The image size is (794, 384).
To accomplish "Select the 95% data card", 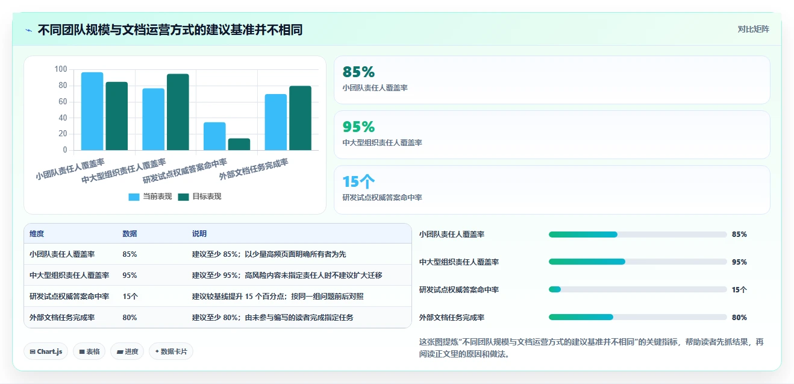I will click(552, 135).
